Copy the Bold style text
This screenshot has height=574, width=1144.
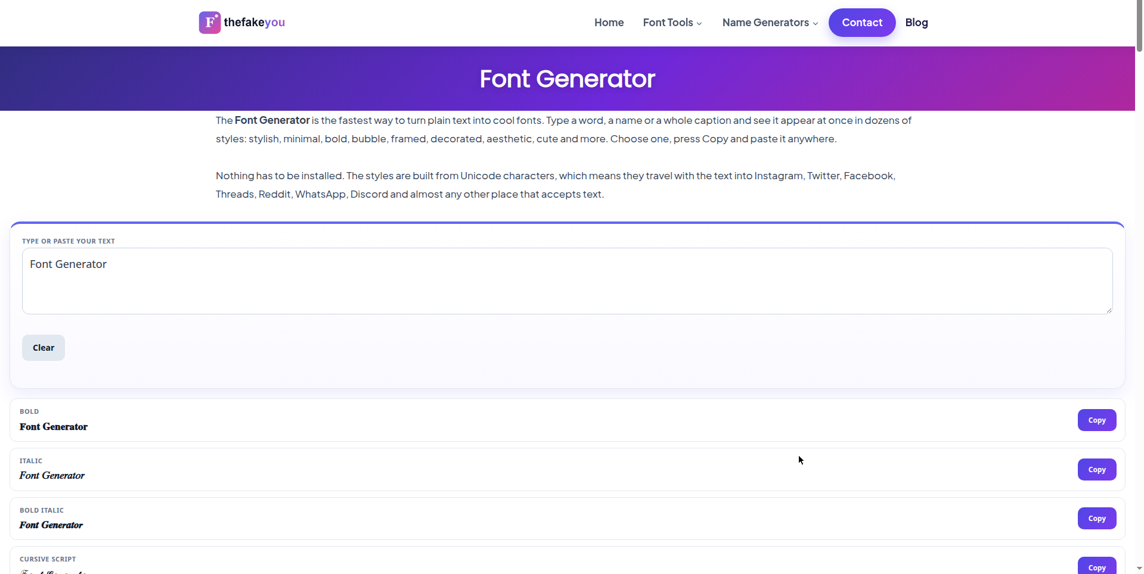click(x=1097, y=420)
